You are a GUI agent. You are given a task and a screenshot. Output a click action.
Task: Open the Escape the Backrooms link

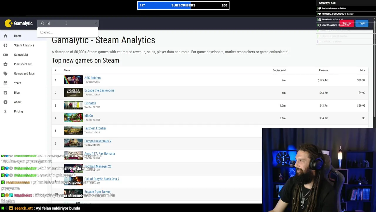pyautogui.click(x=99, y=90)
